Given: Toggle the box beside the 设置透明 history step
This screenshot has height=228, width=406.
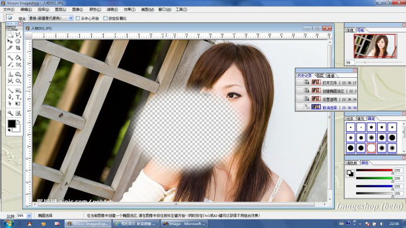Looking at the screenshot, I should [x=299, y=99].
